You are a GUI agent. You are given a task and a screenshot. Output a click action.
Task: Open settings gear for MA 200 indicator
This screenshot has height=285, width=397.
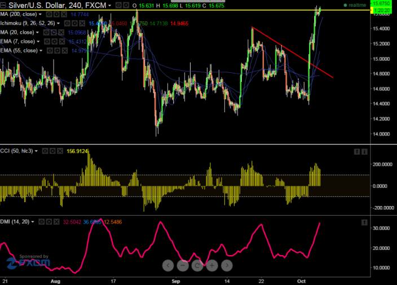tap(56, 15)
